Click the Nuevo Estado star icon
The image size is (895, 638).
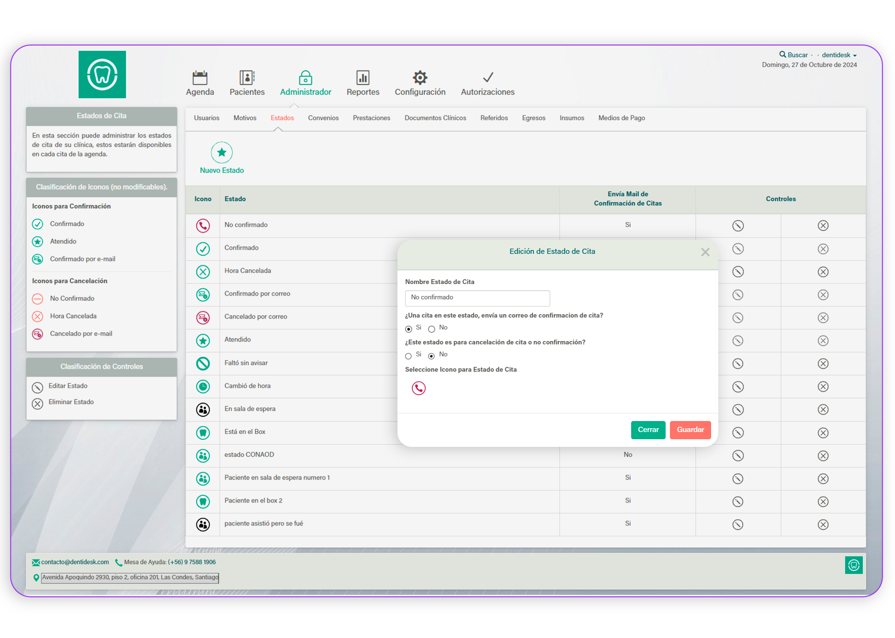(x=222, y=153)
